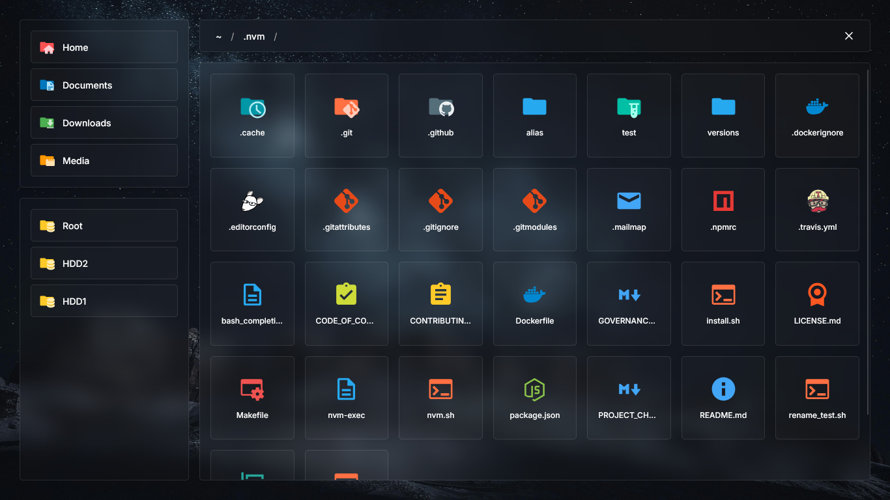Image resolution: width=890 pixels, height=500 pixels.
Task: Open the .cache folder icon
Action: 252,107
